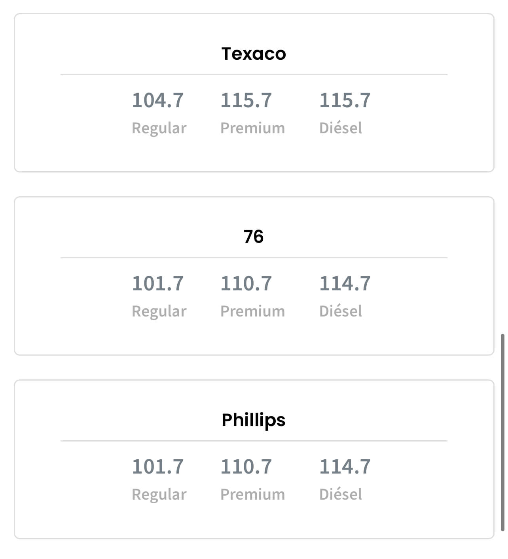Tap the Regular label under Texaco
Image resolution: width=508 pixels, height=559 pixels.
[x=159, y=128]
